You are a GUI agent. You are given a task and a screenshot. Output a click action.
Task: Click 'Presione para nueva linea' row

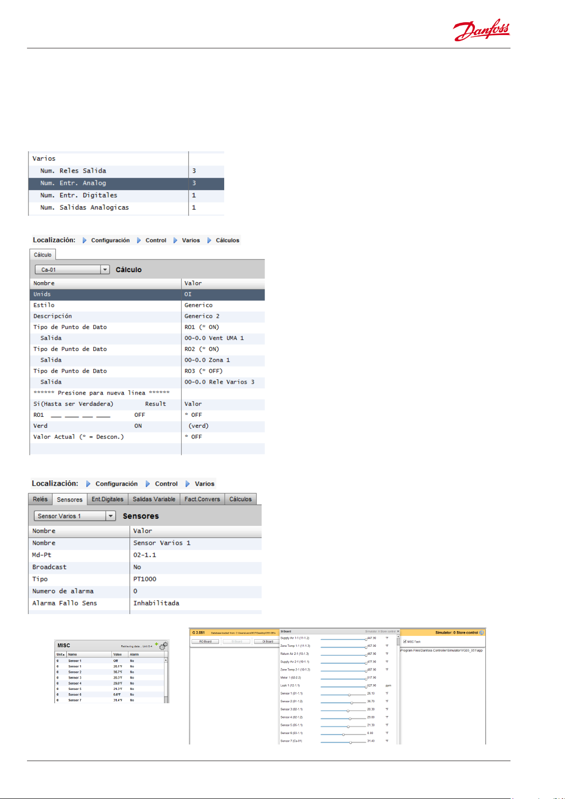click(x=147, y=393)
